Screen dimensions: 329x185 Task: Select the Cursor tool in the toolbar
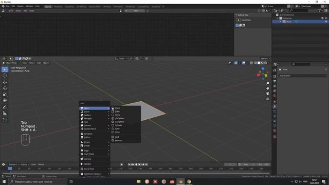click(x=5, y=76)
